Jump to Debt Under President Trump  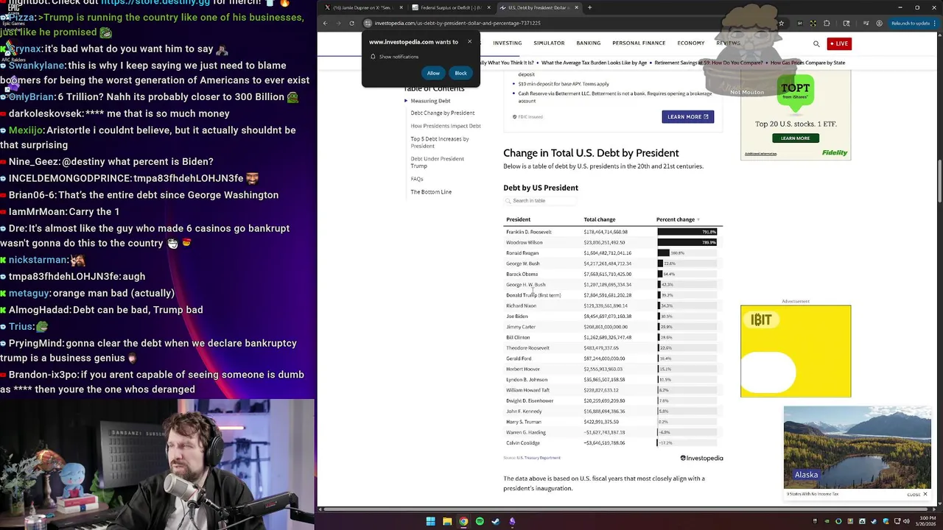437,162
